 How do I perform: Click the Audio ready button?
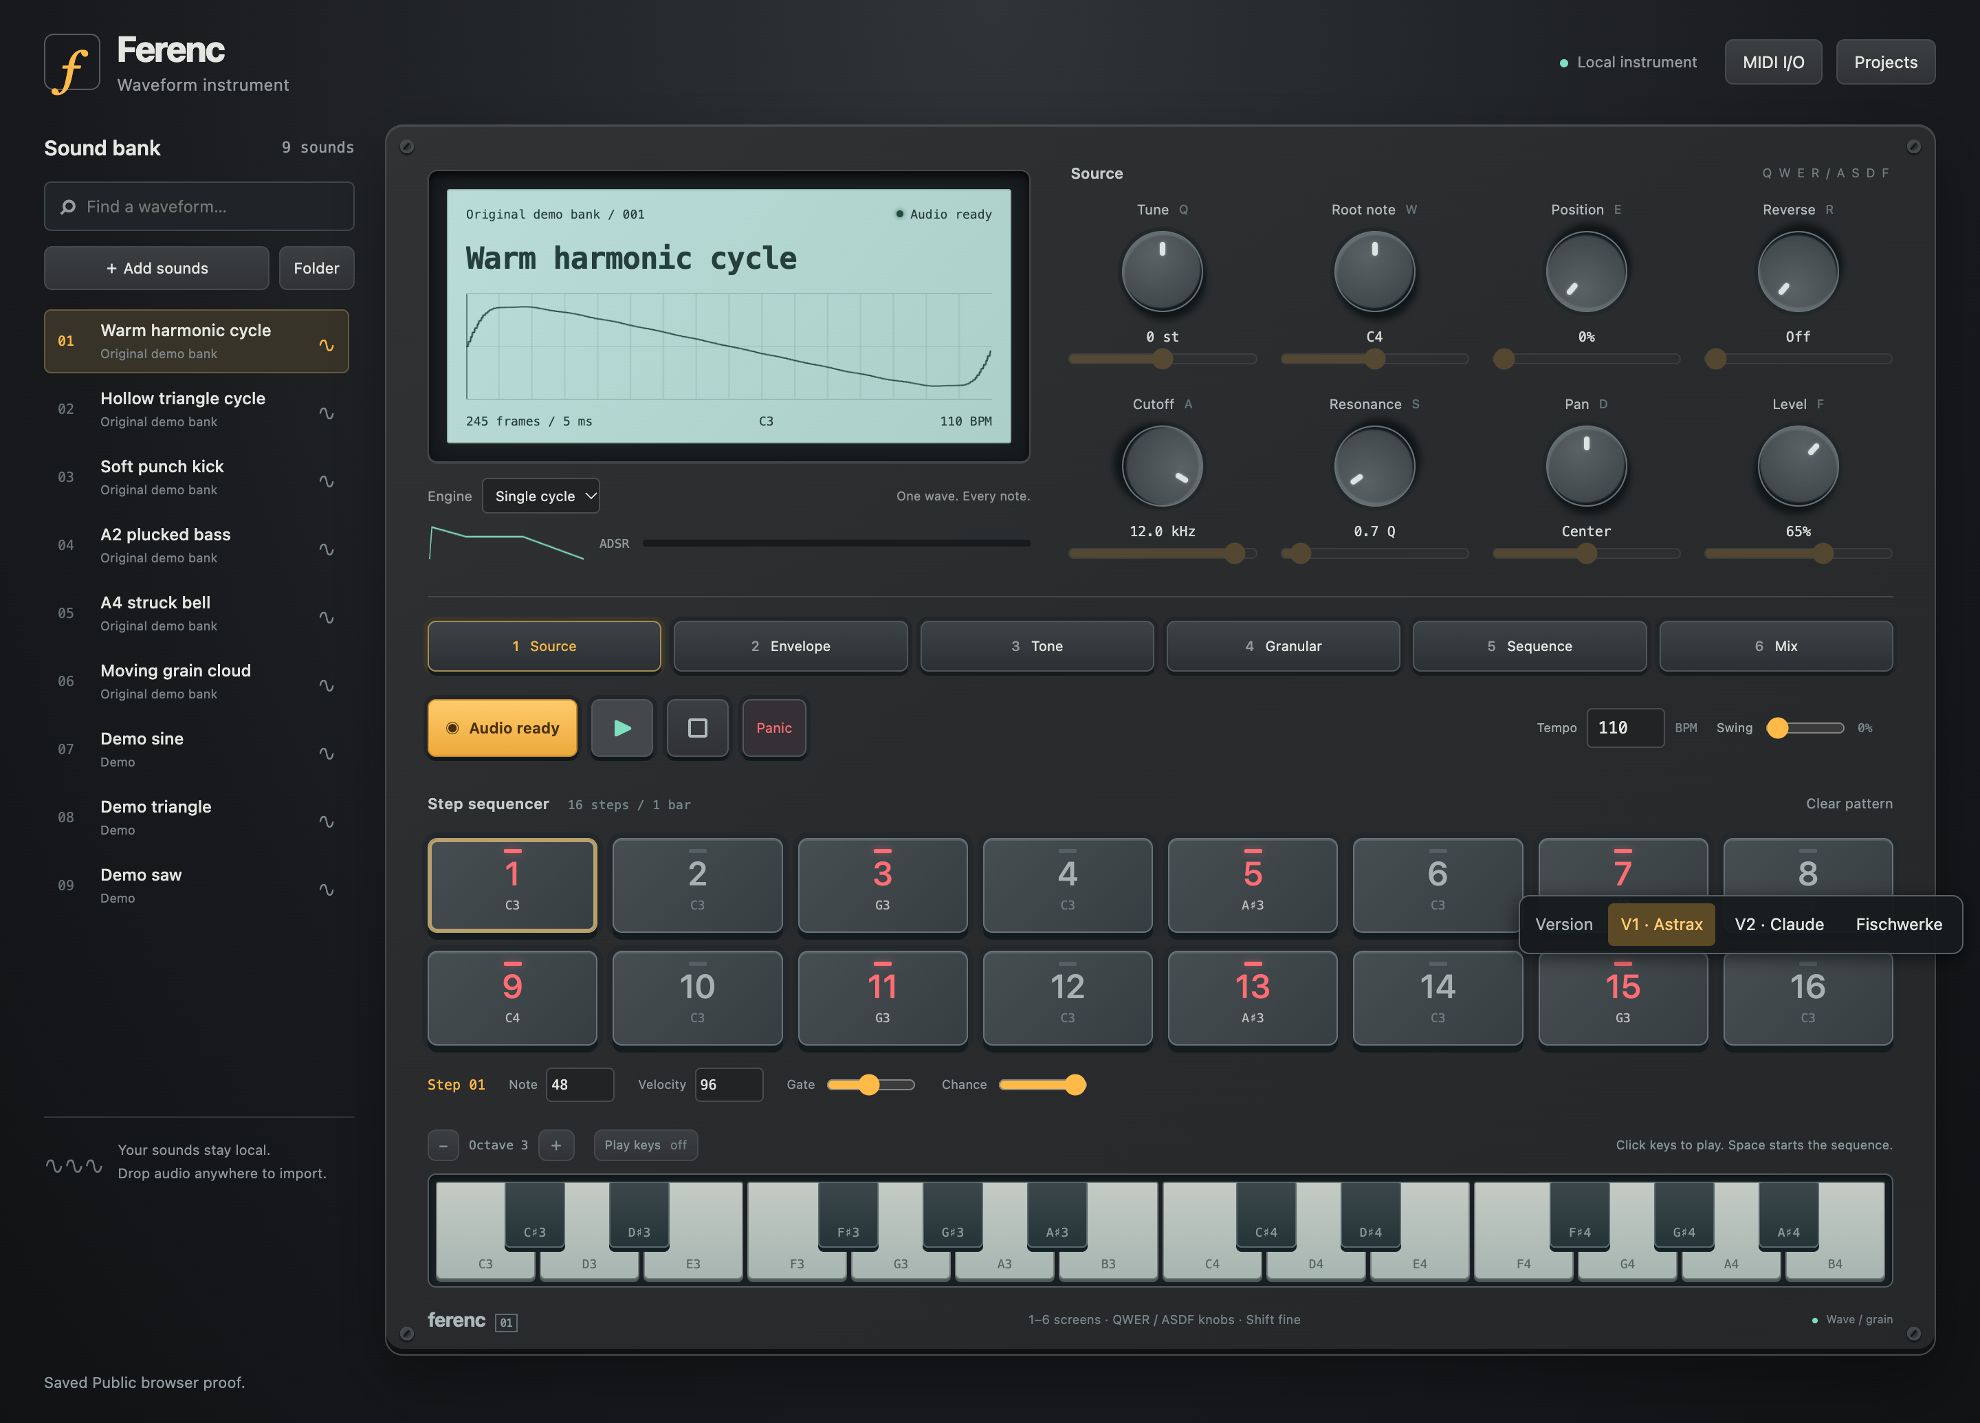pos(502,727)
